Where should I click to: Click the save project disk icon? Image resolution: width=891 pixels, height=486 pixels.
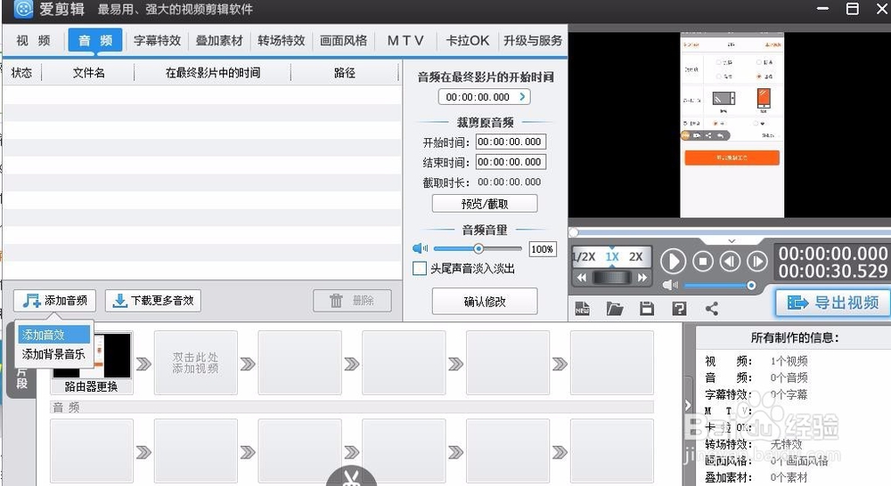(647, 308)
